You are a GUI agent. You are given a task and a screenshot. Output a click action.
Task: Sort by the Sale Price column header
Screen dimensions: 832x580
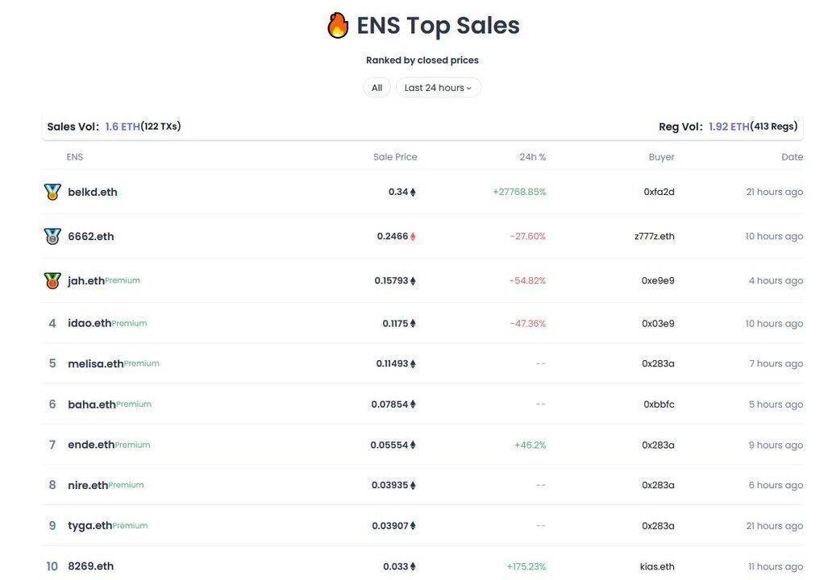tap(395, 157)
